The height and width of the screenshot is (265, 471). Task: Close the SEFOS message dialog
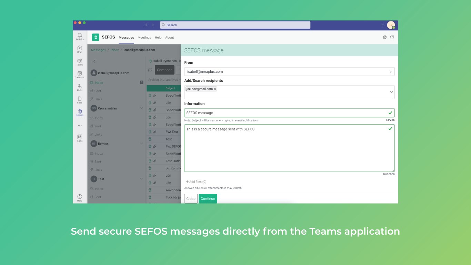click(x=191, y=199)
